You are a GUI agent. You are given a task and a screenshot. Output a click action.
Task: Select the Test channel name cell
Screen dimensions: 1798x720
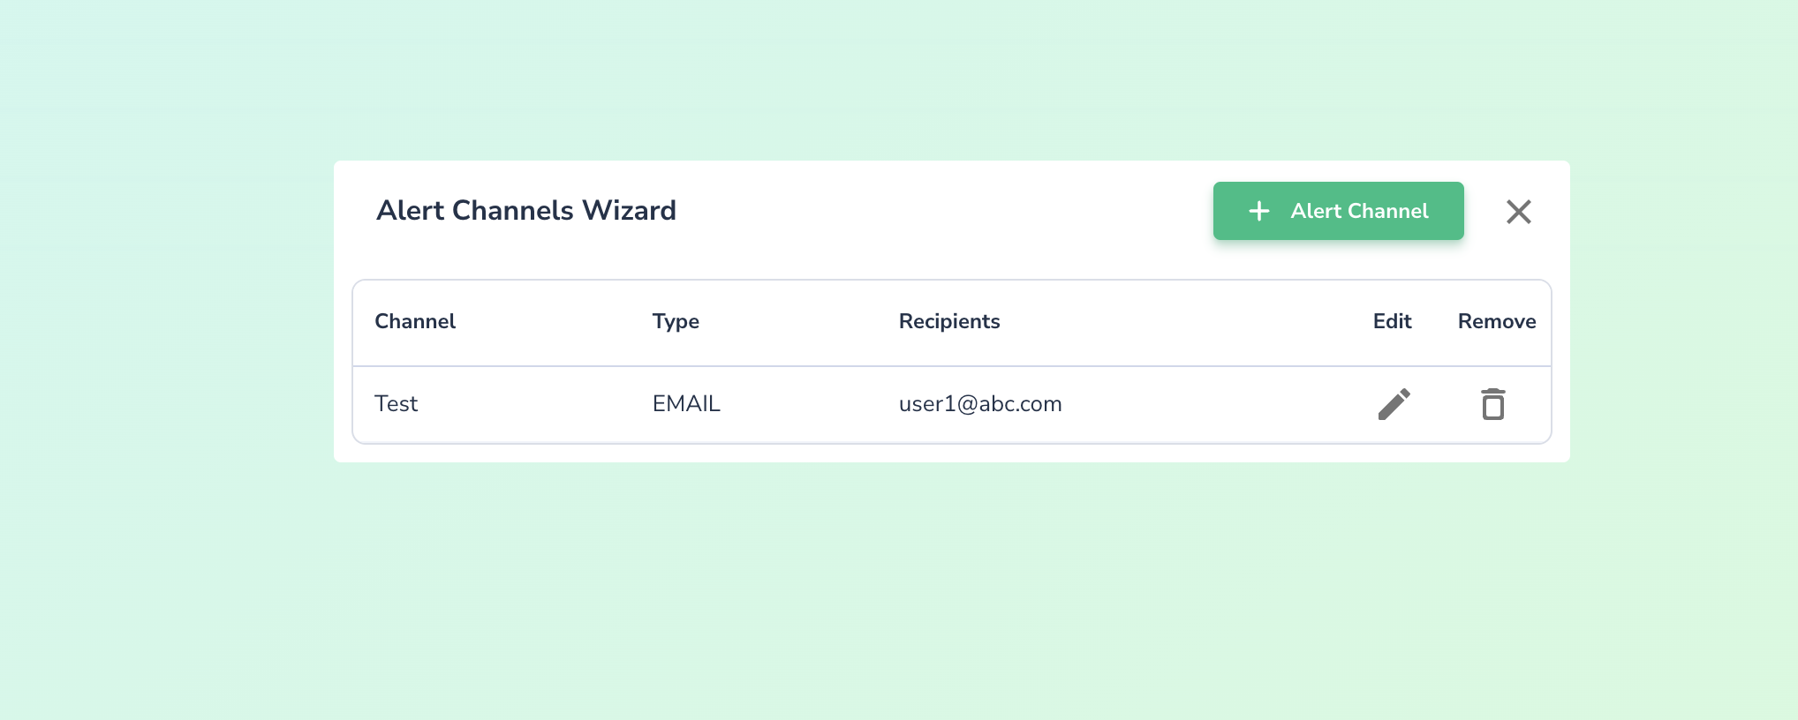click(397, 404)
